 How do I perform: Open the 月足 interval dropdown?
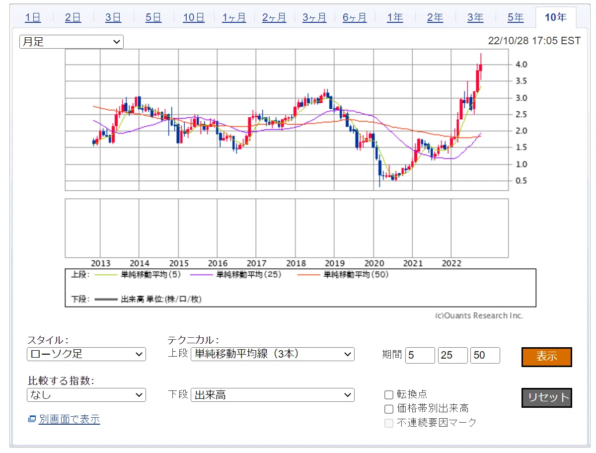pos(72,42)
